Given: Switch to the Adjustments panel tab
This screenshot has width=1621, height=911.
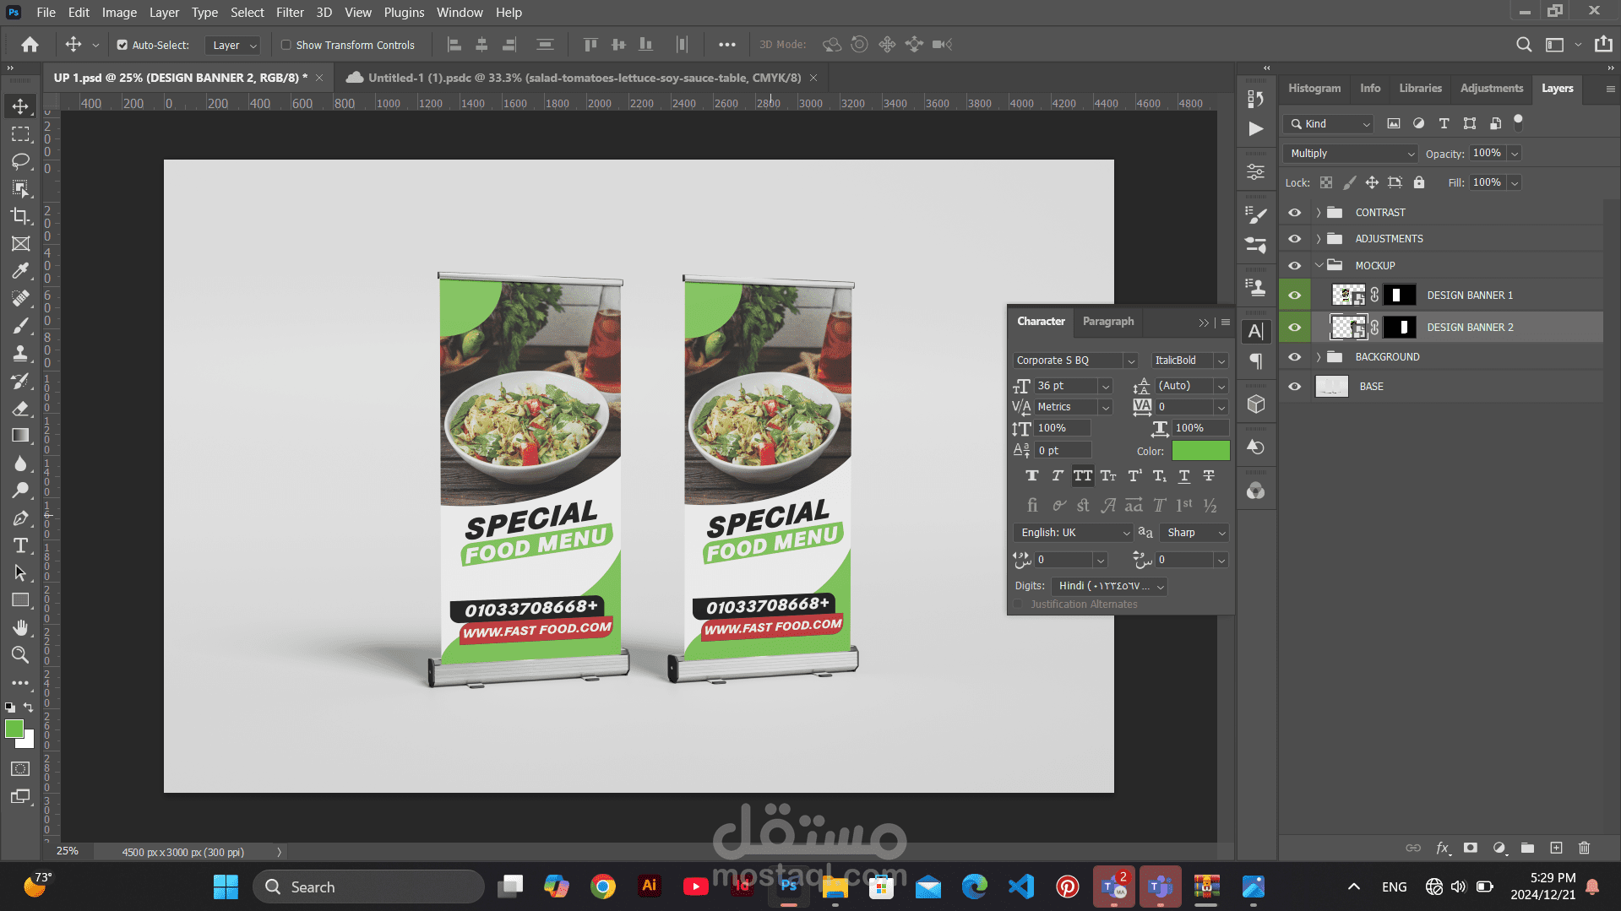Looking at the screenshot, I should 1491,89.
